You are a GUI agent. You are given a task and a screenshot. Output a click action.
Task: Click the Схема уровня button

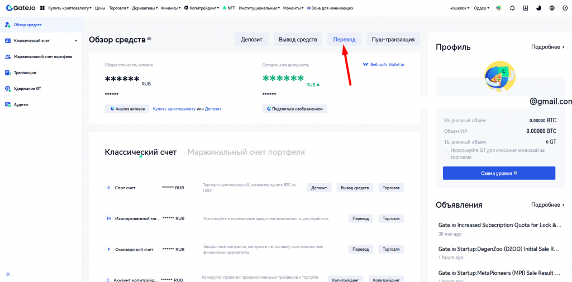(499, 173)
